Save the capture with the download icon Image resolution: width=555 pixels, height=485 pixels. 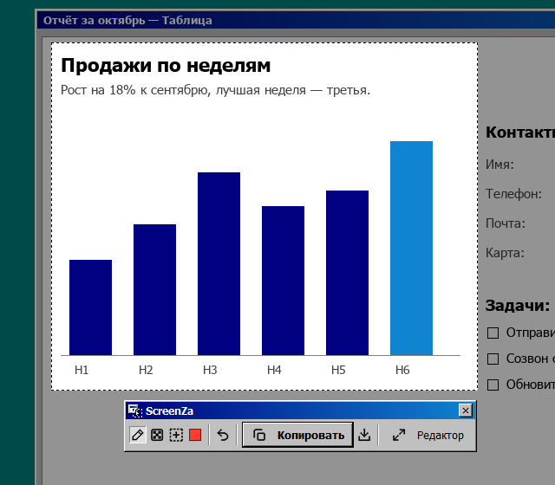tap(364, 435)
